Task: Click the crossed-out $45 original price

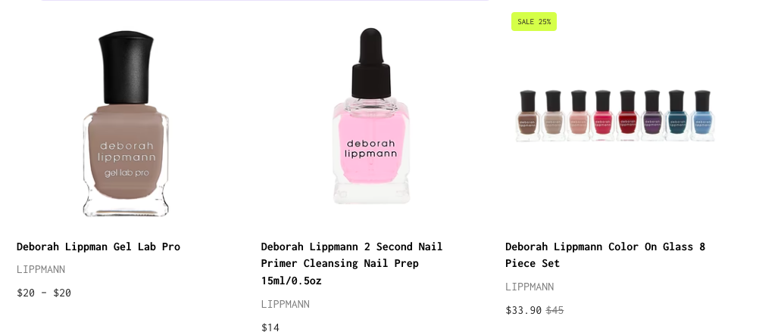Action: [555, 310]
